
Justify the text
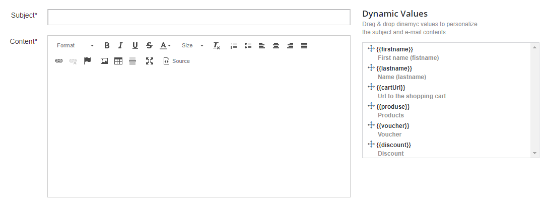(x=304, y=45)
